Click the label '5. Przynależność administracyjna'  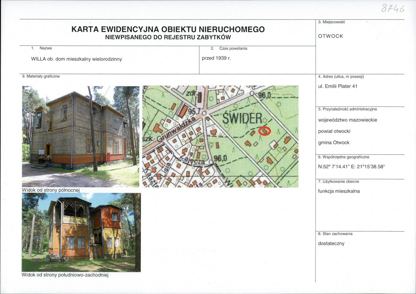coord(347,109)
